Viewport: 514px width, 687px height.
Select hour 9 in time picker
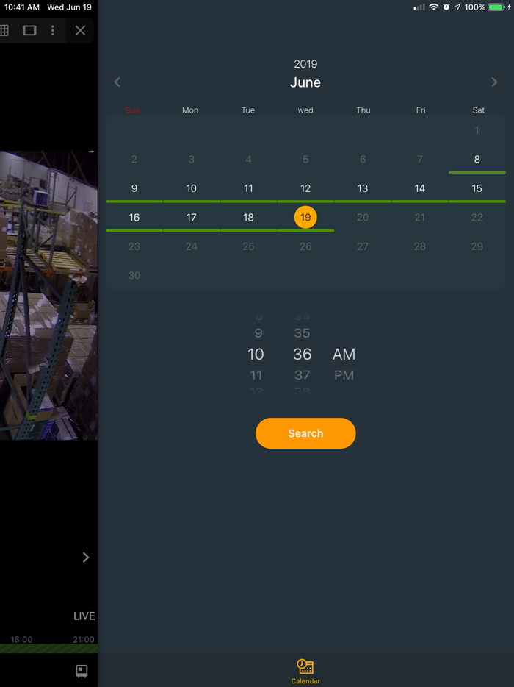tap(258, 333)
